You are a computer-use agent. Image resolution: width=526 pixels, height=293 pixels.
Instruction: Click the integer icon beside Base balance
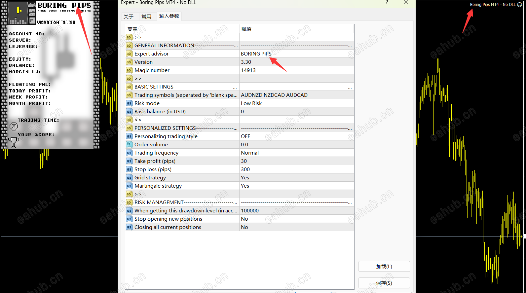[129, 112]
